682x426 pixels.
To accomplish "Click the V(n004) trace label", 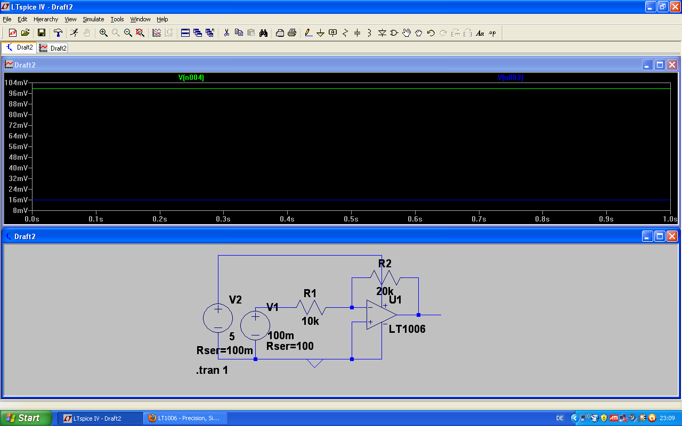I will (x=191, y=78).
